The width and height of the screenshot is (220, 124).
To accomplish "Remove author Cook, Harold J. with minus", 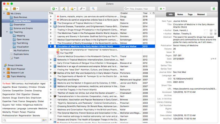I will [x=211, y=30].
